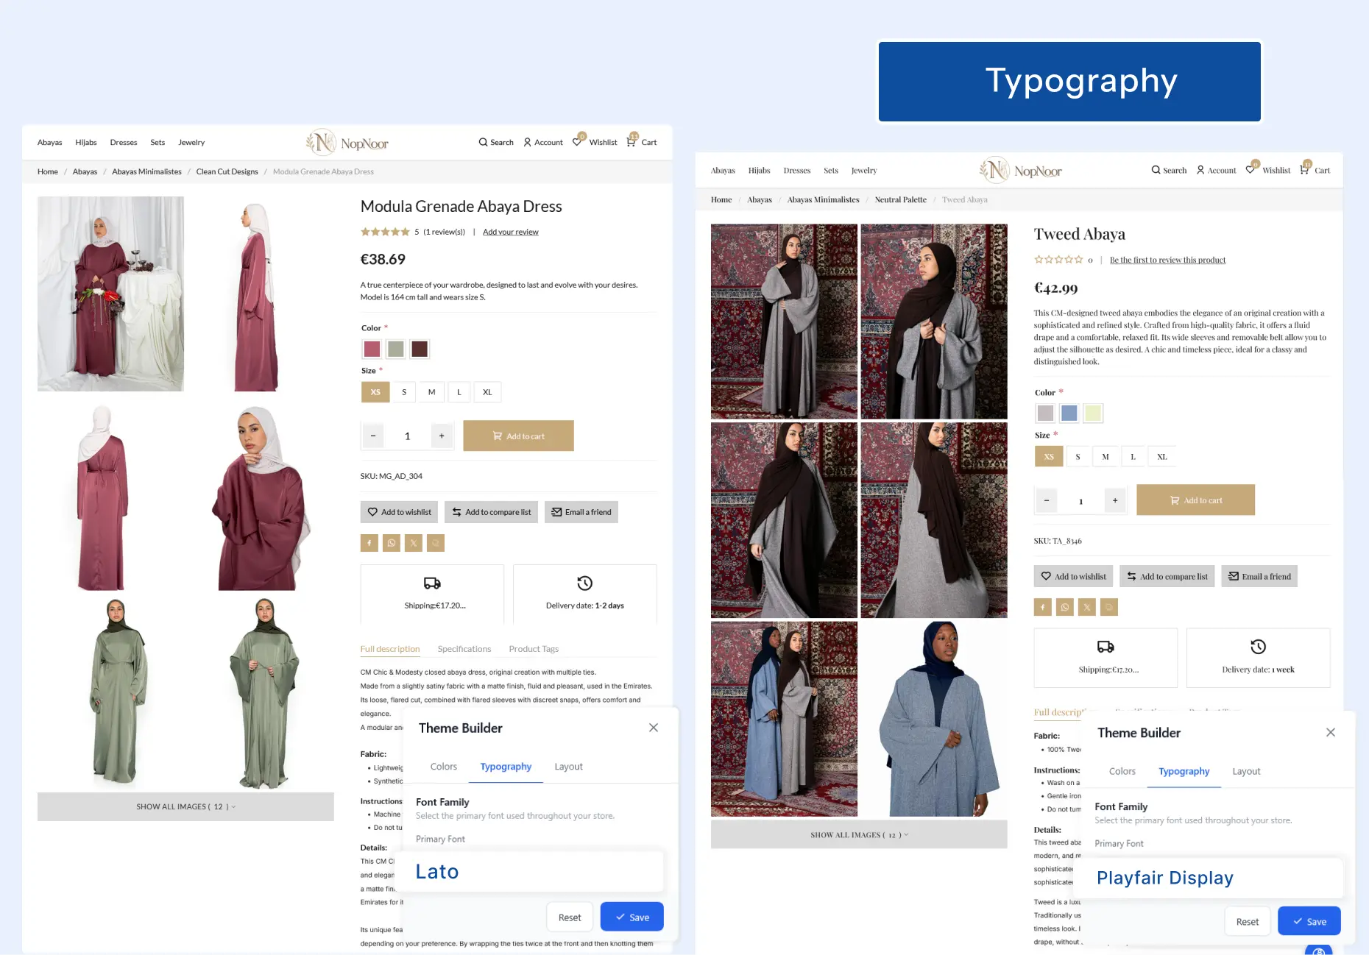Share Modula Grenade dress on X
Image resolution: width=1369 pixels, height=955 pixels.
[414, 543]
